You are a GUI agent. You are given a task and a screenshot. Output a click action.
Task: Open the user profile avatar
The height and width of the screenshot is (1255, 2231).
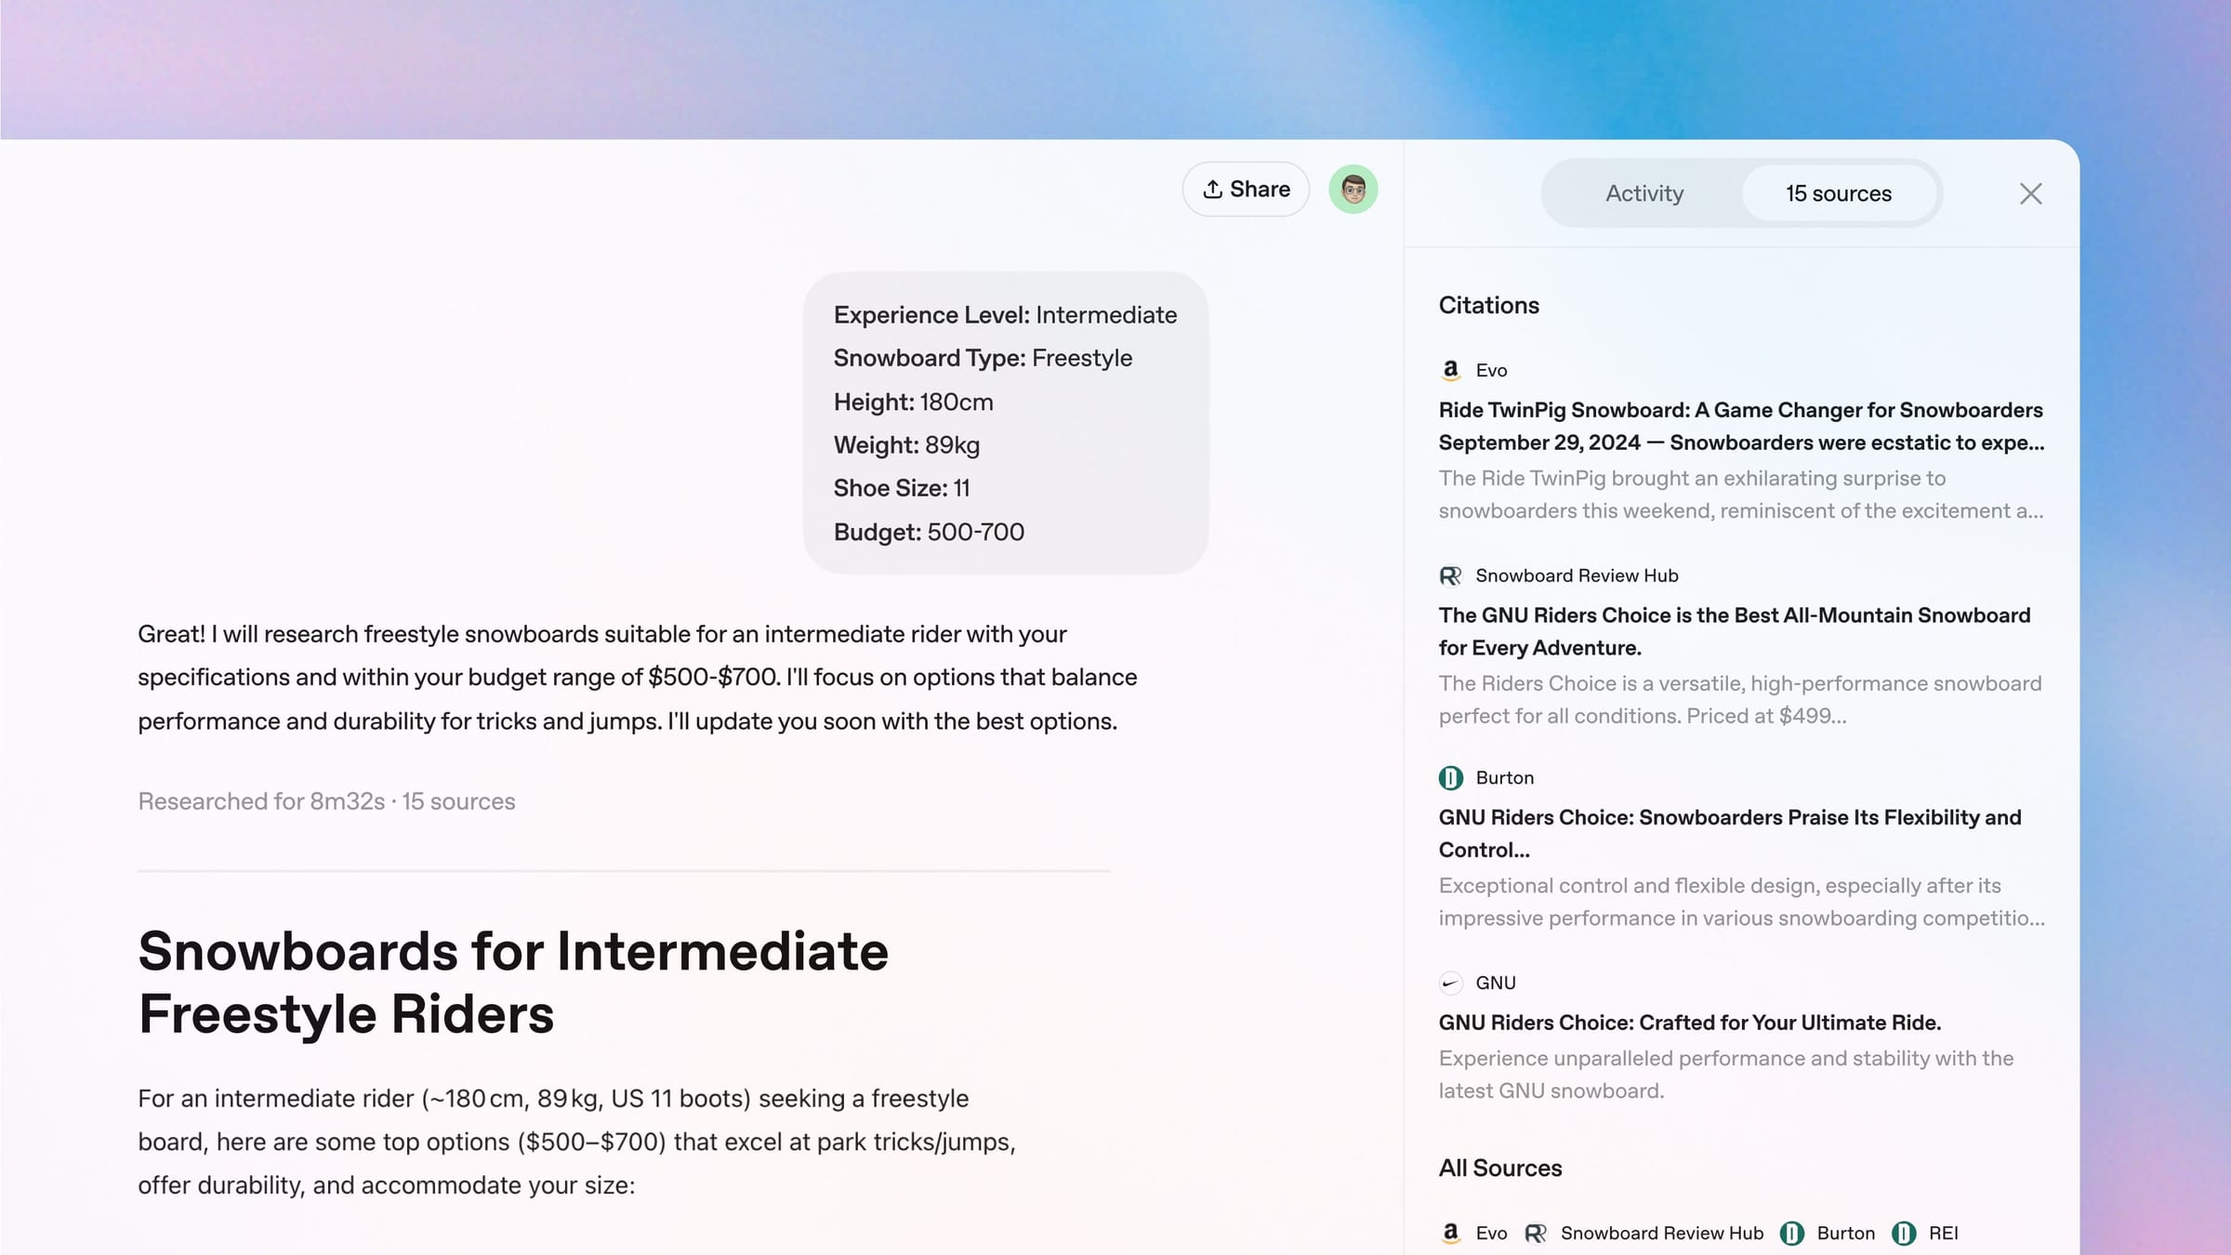coord(1353,189)
